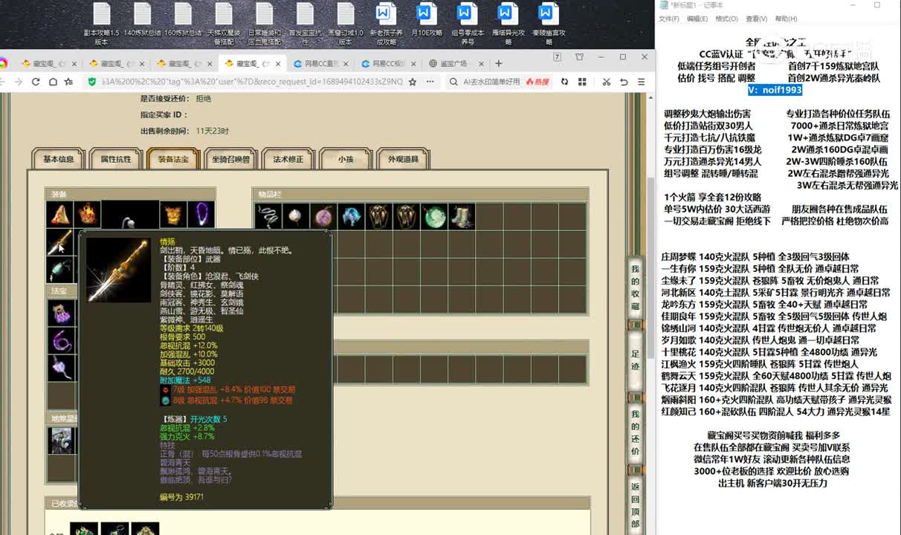Switch to the 网易CC直播 browser tab
The image size is (901, 535).
(319, 64)
